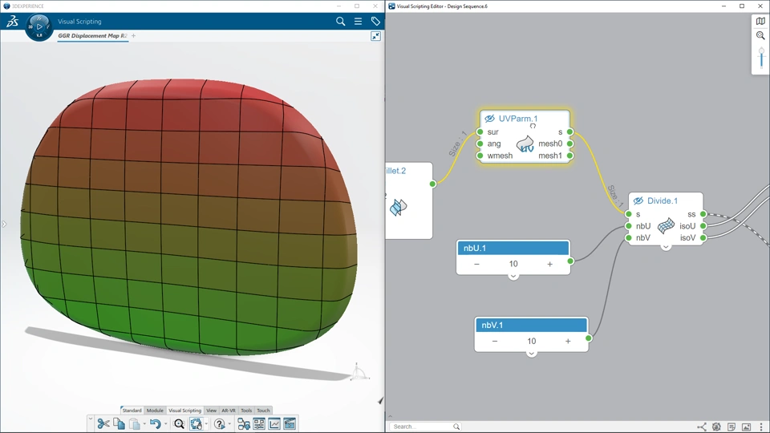Expand the nbU.1 node chevron
Viewport: 770px width, 433px height.
click(x=513, y=277)
